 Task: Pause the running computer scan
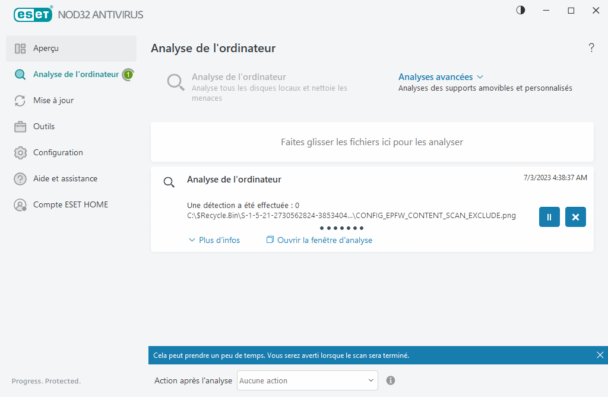(549, 217)
